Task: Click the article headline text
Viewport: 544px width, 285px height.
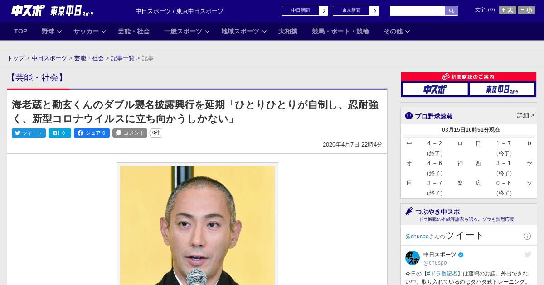Action: coord(195,112)
